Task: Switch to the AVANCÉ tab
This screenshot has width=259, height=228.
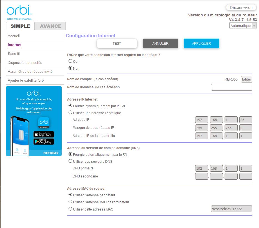Action: point(51,26)
